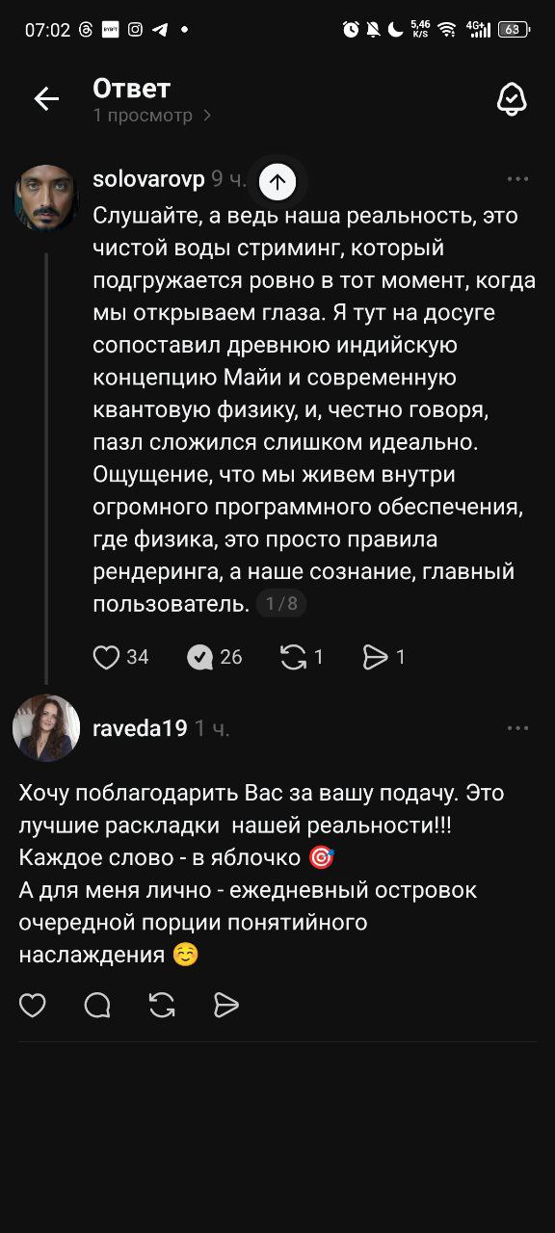Share raveda19's reply with send icon
Viewport: 555px width, 1233px height.
click(226, 1006)
